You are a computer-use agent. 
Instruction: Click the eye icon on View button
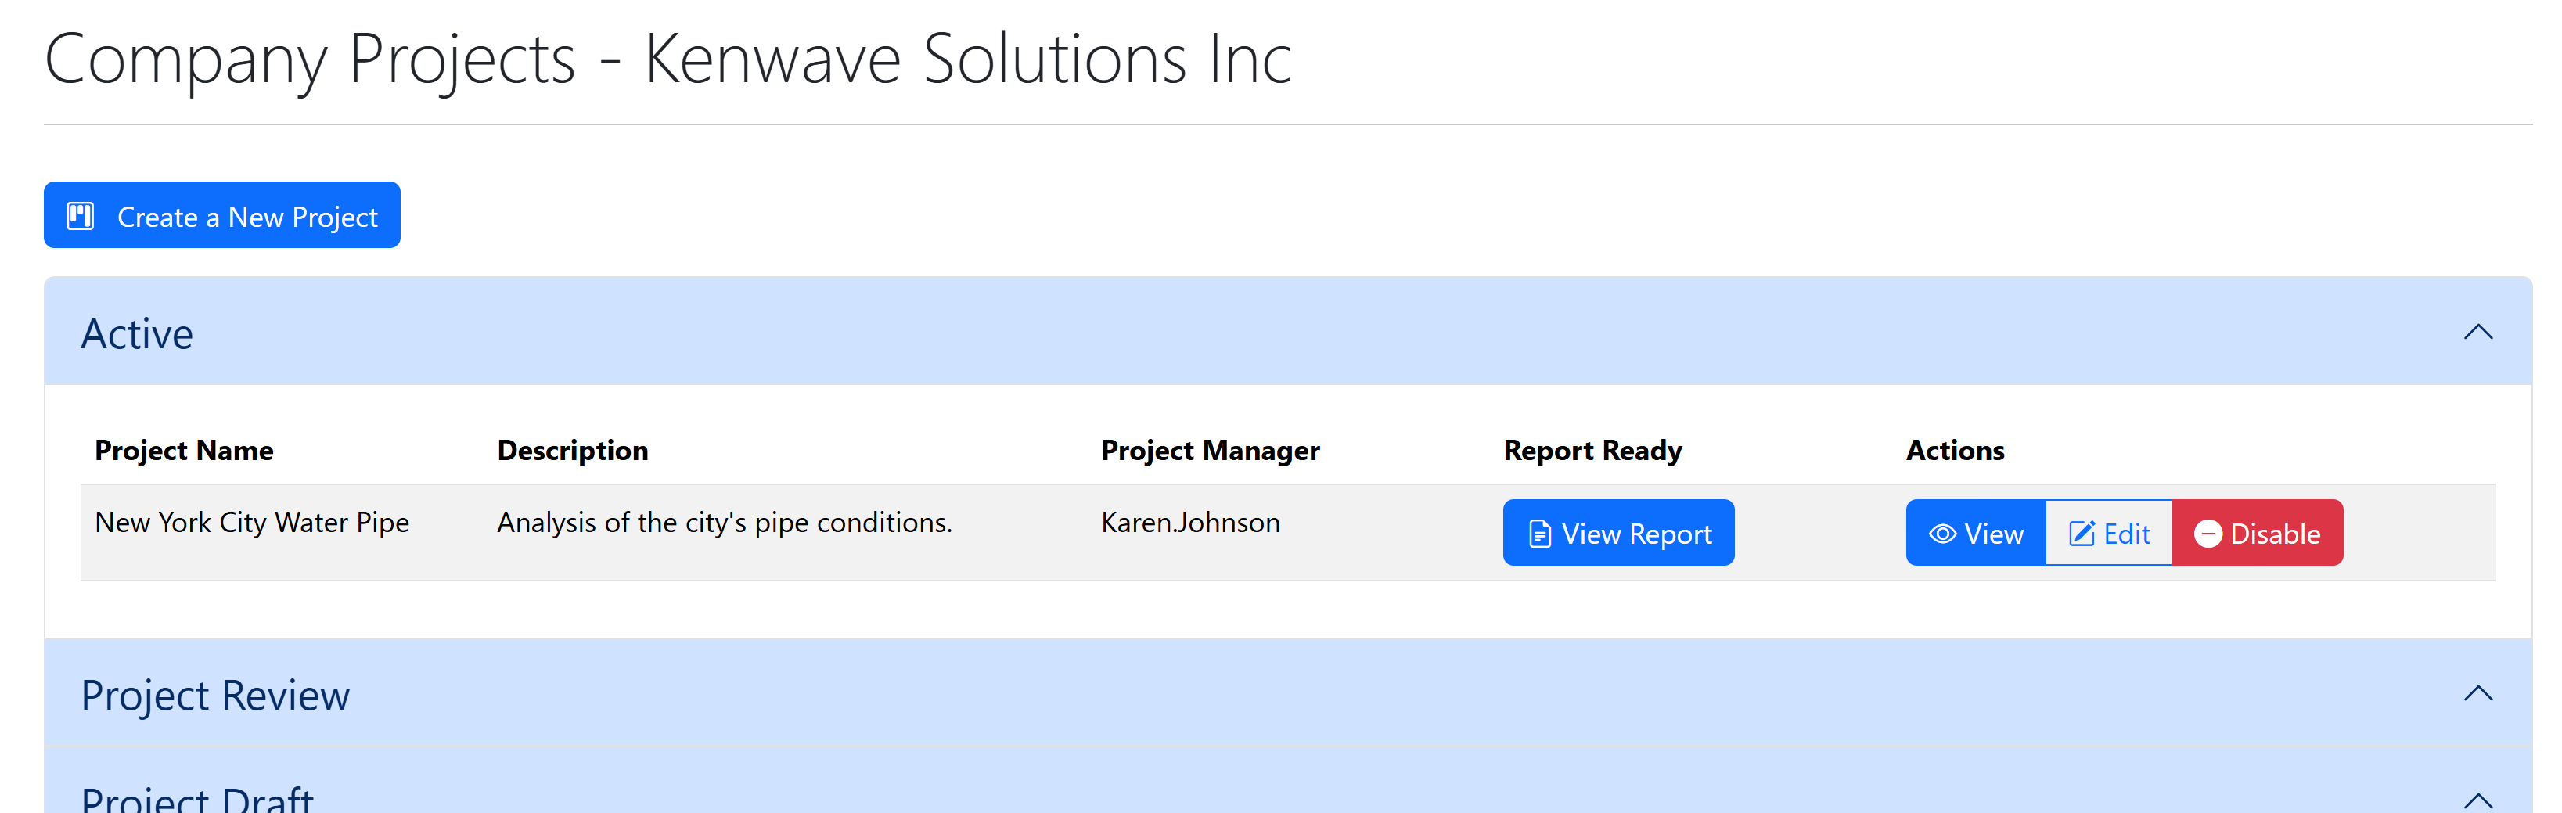click(1941, 534)
